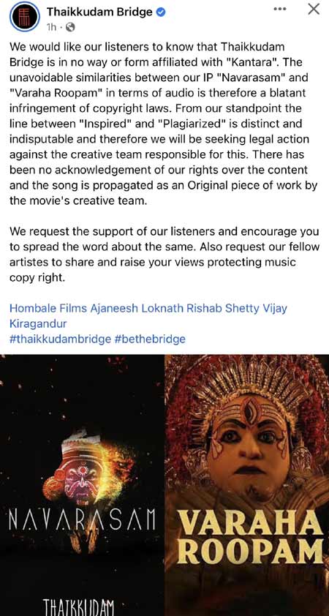Open the Navarasam poster image
The image size is (329, 616).
coord(82,485)
